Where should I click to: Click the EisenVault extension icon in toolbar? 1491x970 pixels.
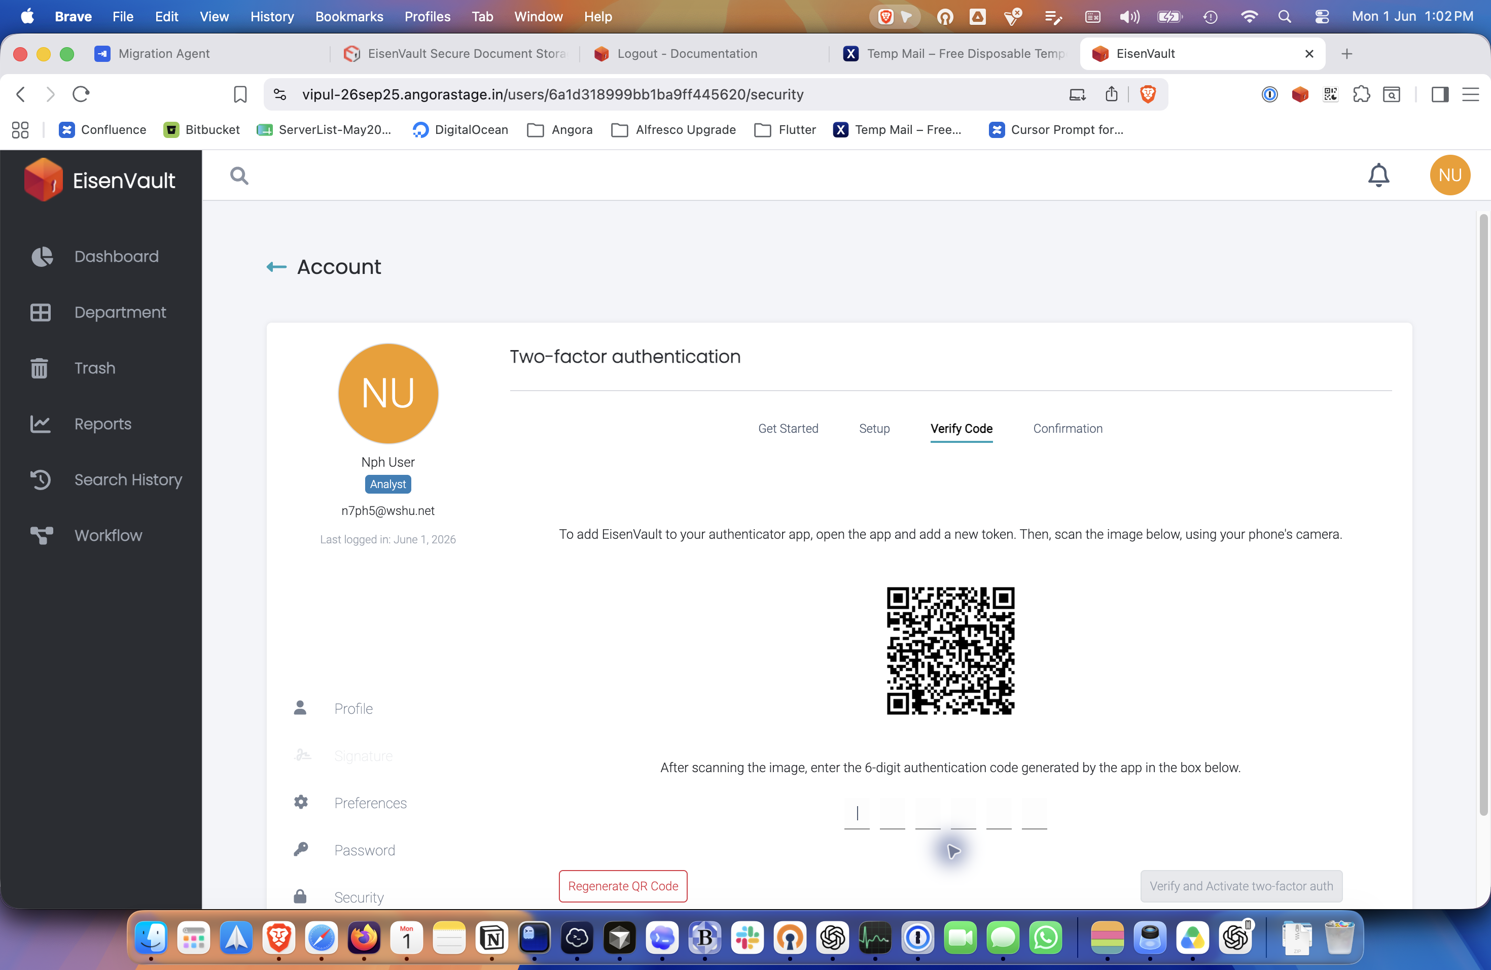1300,94
